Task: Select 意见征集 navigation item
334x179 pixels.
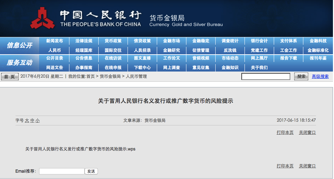Action: (201, 68)
